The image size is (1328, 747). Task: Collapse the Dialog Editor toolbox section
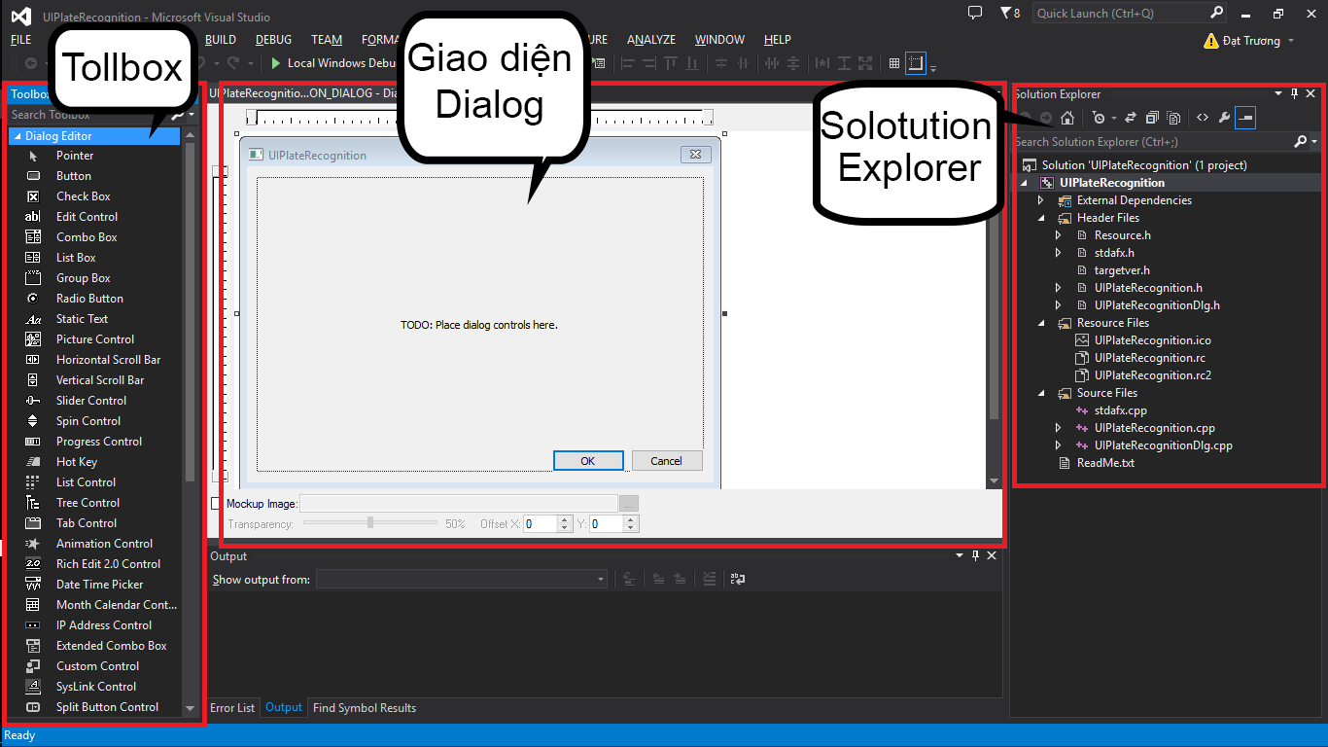coord(17,136)
